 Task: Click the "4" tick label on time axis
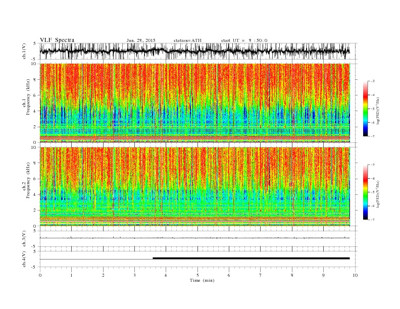[x=166, y=275]
